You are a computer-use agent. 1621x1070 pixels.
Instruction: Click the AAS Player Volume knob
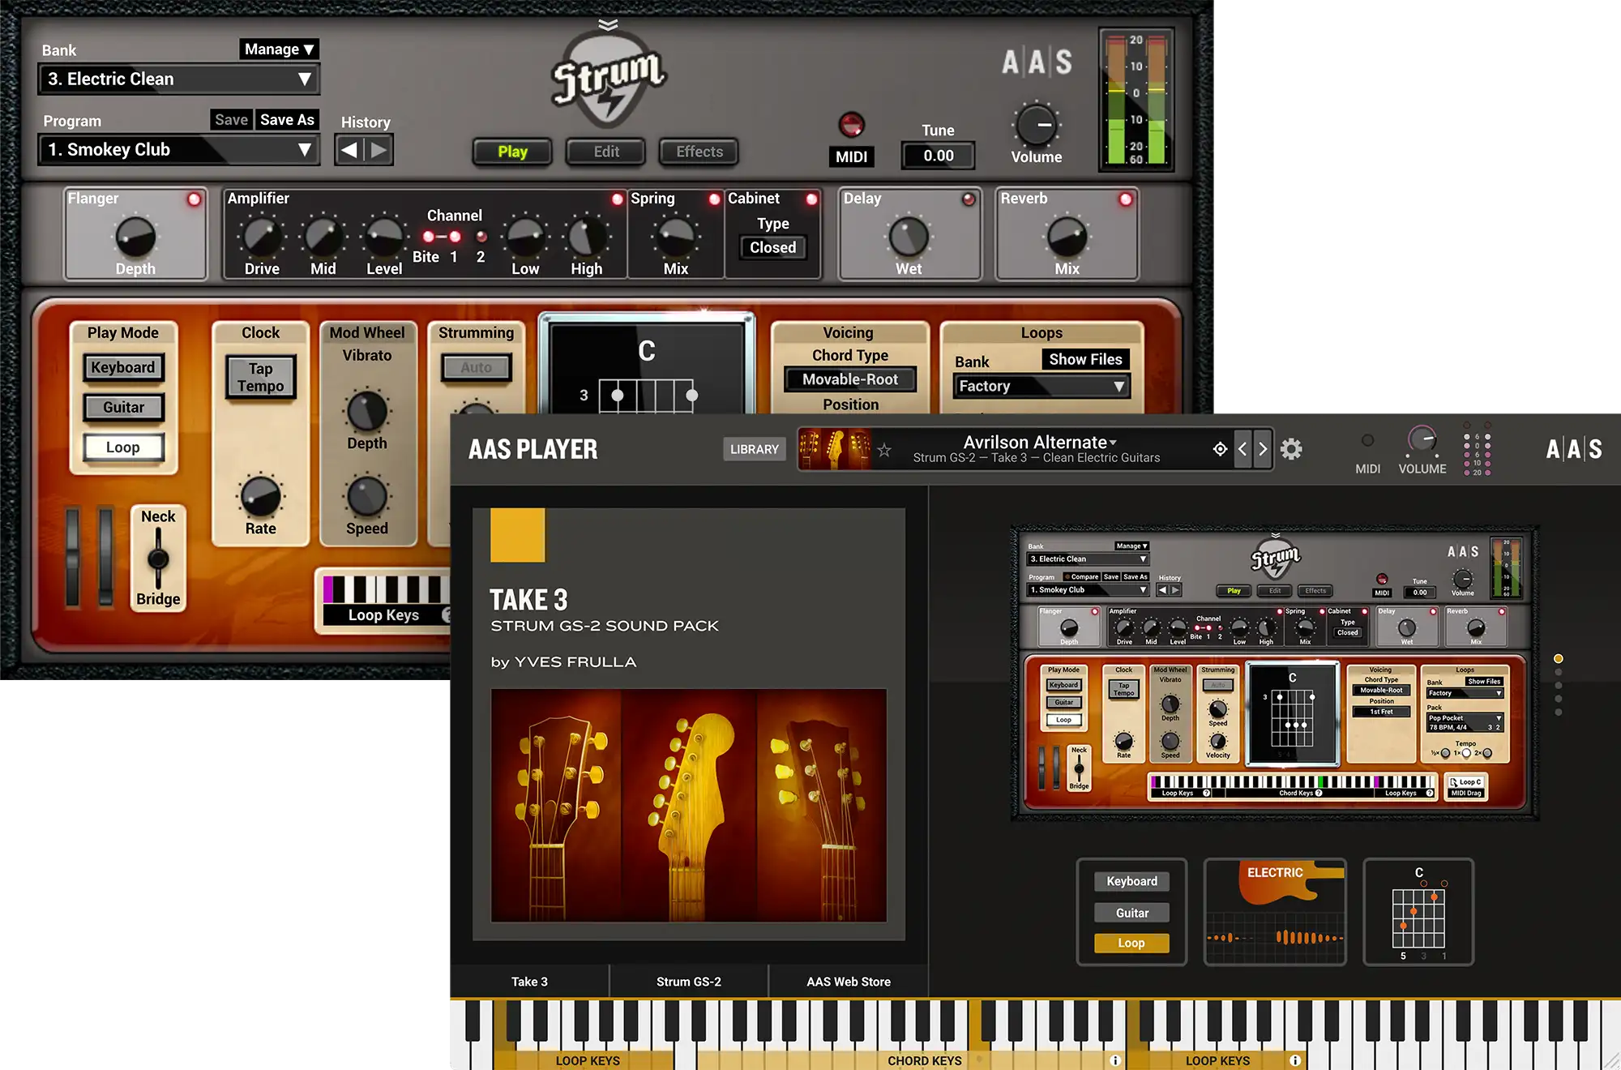1422,440
